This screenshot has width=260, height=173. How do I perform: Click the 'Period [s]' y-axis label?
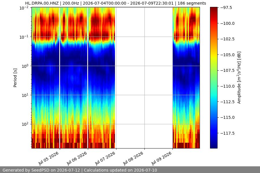[15, 78]
